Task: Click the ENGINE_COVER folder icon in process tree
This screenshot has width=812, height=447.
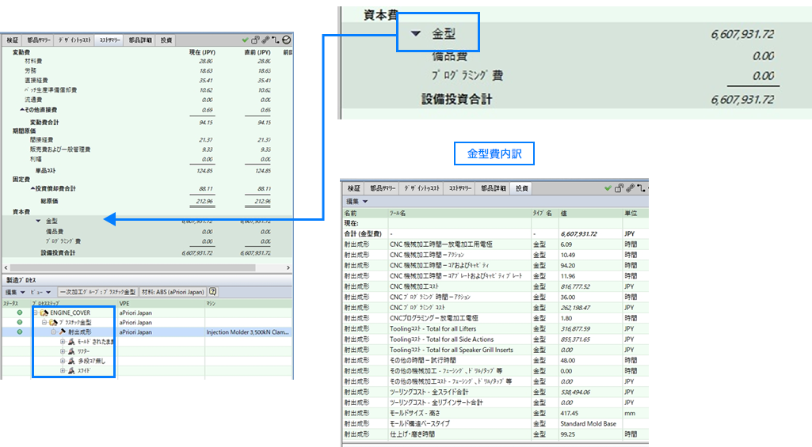Action: (x=45, y=313)
